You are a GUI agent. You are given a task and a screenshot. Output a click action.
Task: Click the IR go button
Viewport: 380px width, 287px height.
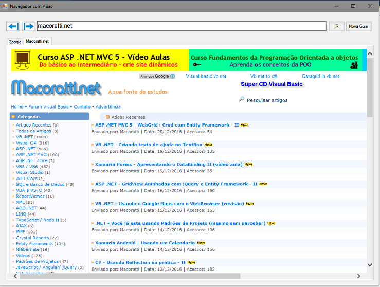tap(336, 26)
